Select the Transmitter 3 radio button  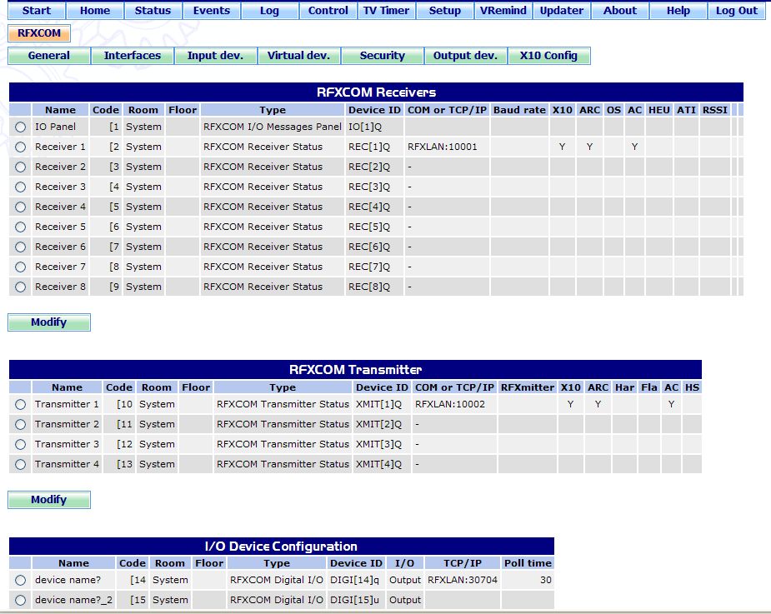click(x=20, y=444)
